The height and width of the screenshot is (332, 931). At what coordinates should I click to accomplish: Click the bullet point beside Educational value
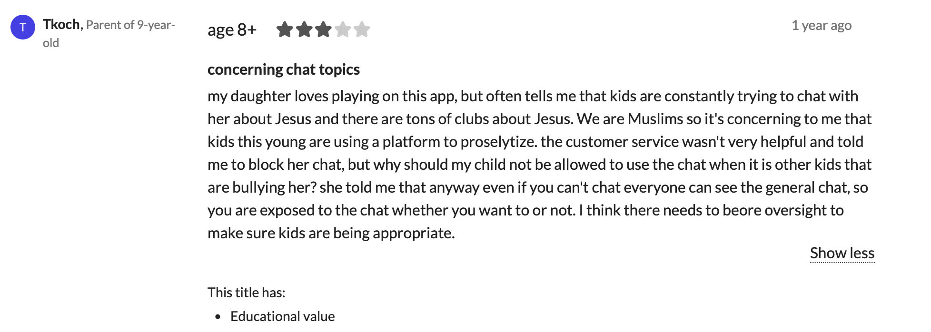[x=218, y=316]
